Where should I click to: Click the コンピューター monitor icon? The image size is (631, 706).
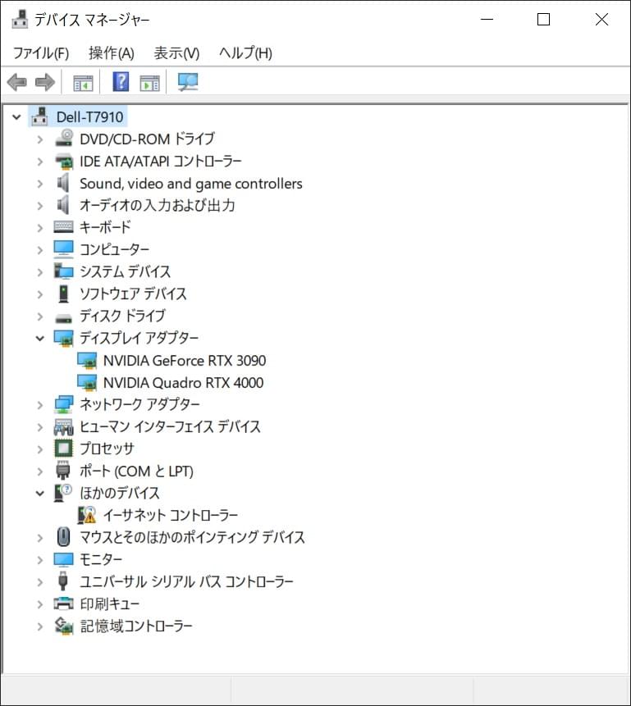point(63,248)
